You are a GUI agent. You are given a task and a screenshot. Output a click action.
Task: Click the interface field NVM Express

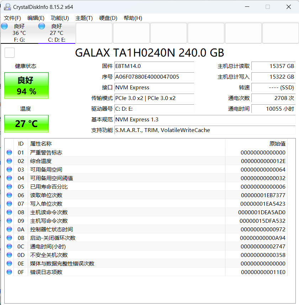[154, 88]
